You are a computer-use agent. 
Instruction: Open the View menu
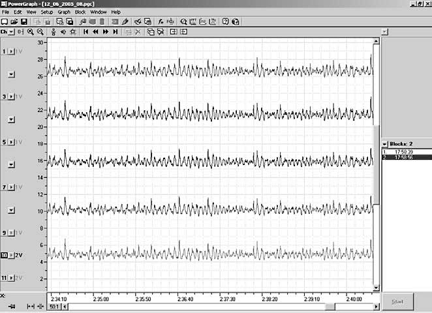31,12
